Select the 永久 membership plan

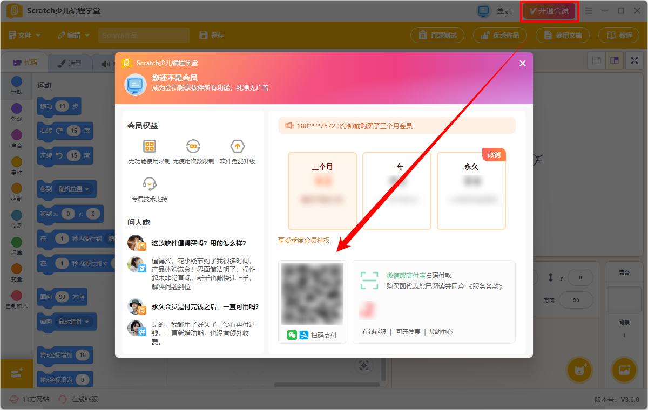(471, 191)
